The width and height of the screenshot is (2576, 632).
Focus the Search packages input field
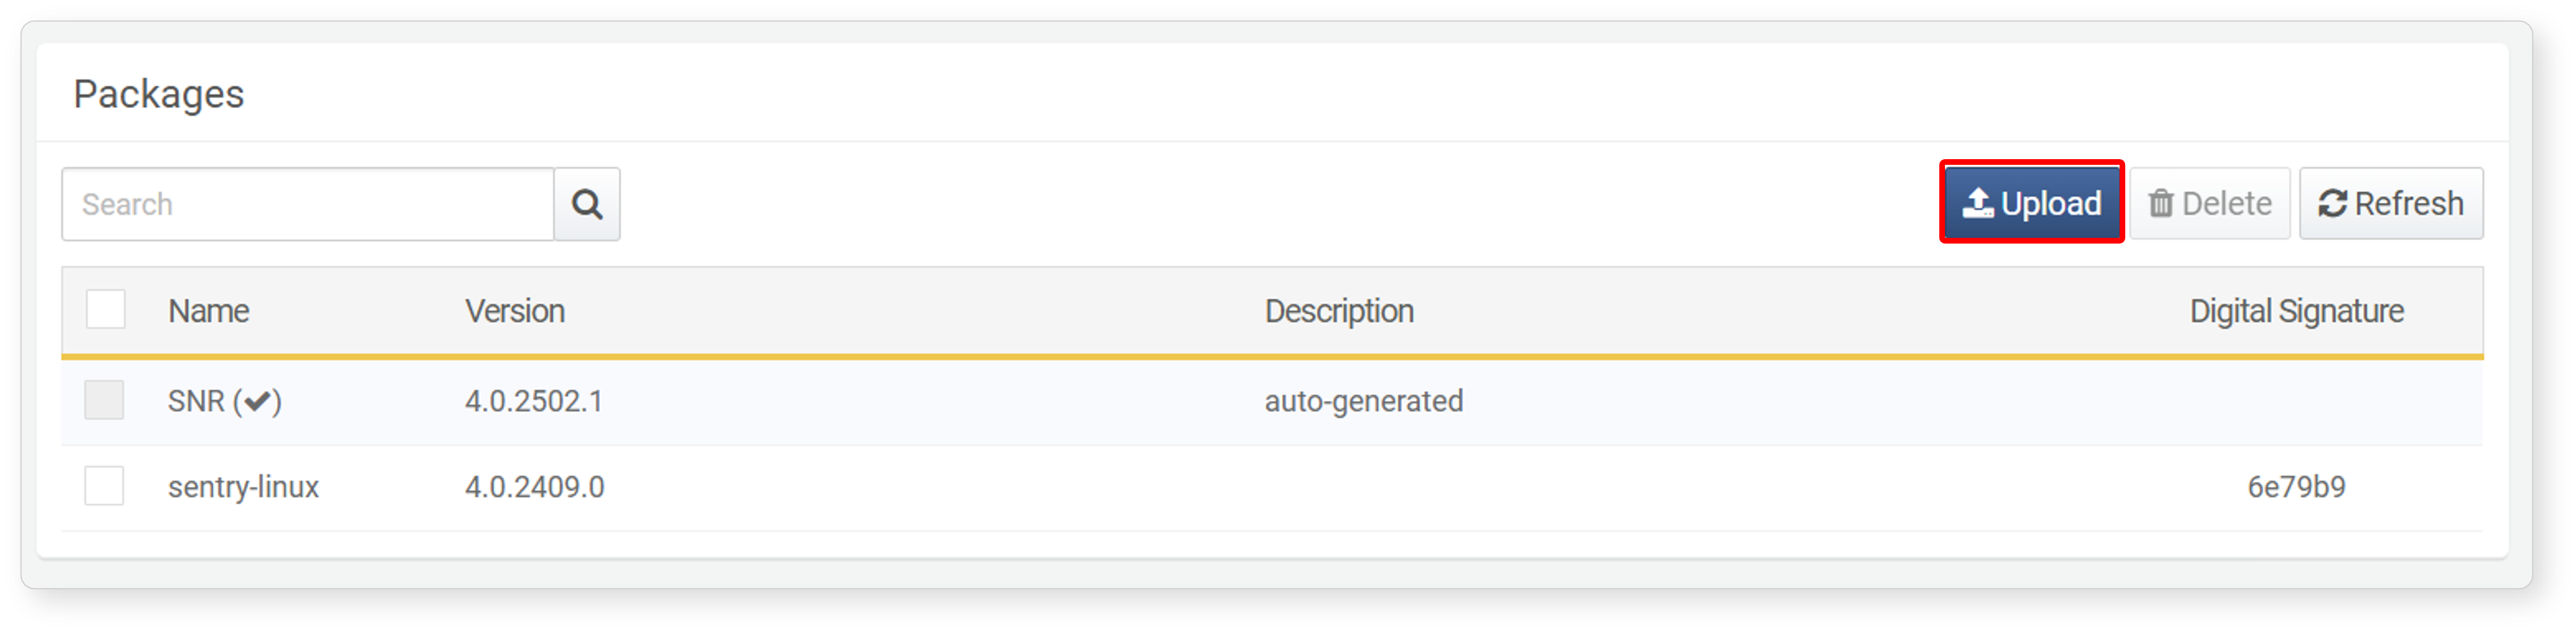(308, 204)
